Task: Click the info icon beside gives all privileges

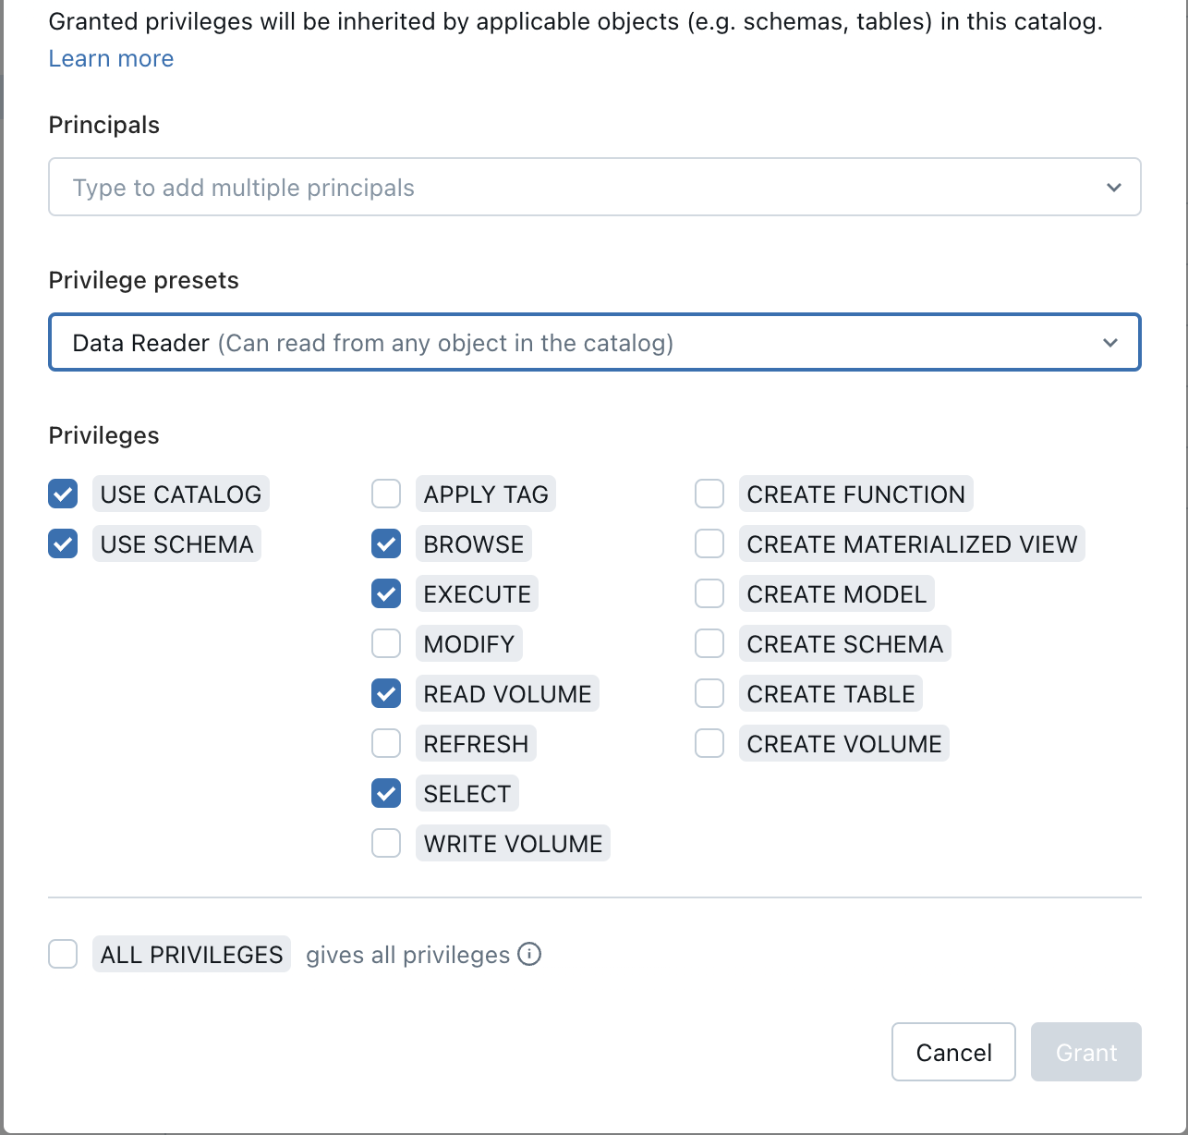Action: click(x=529, y=954)
